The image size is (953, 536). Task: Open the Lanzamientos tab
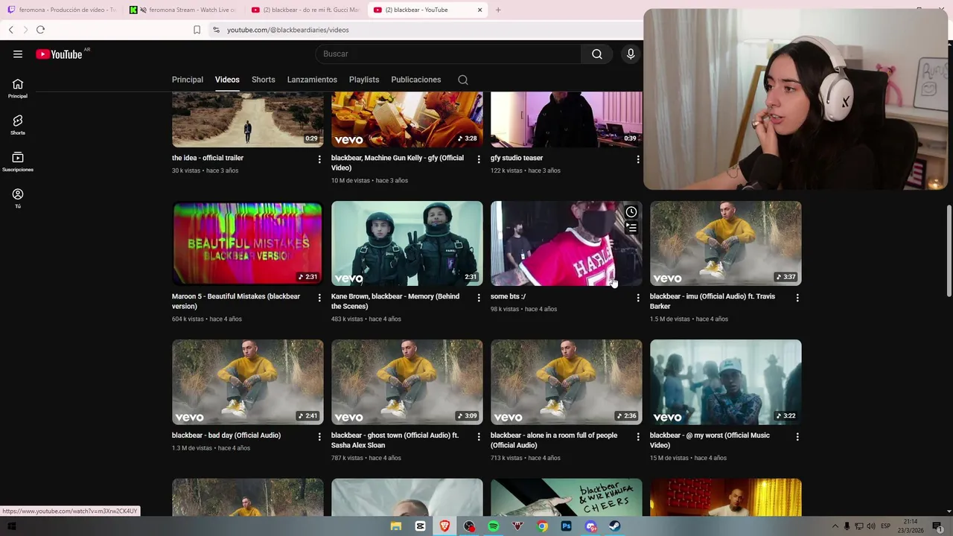pyautogui.click(x=312, y=80)
